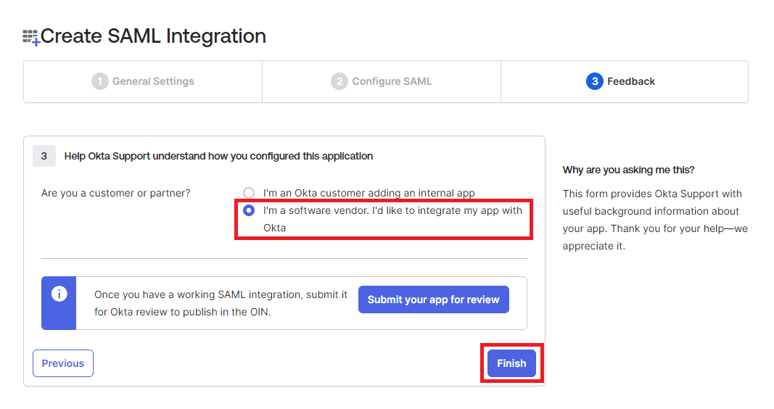Click the blue step 3 number circle

[x=594, y=81]
